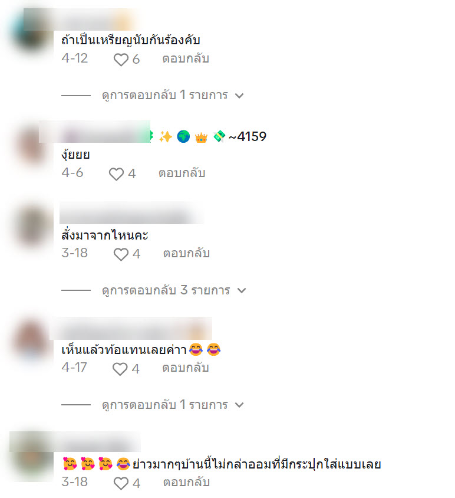Screen dimensions: 455x498
Task: Open username ending with ~4159
Action: (153, 136)
